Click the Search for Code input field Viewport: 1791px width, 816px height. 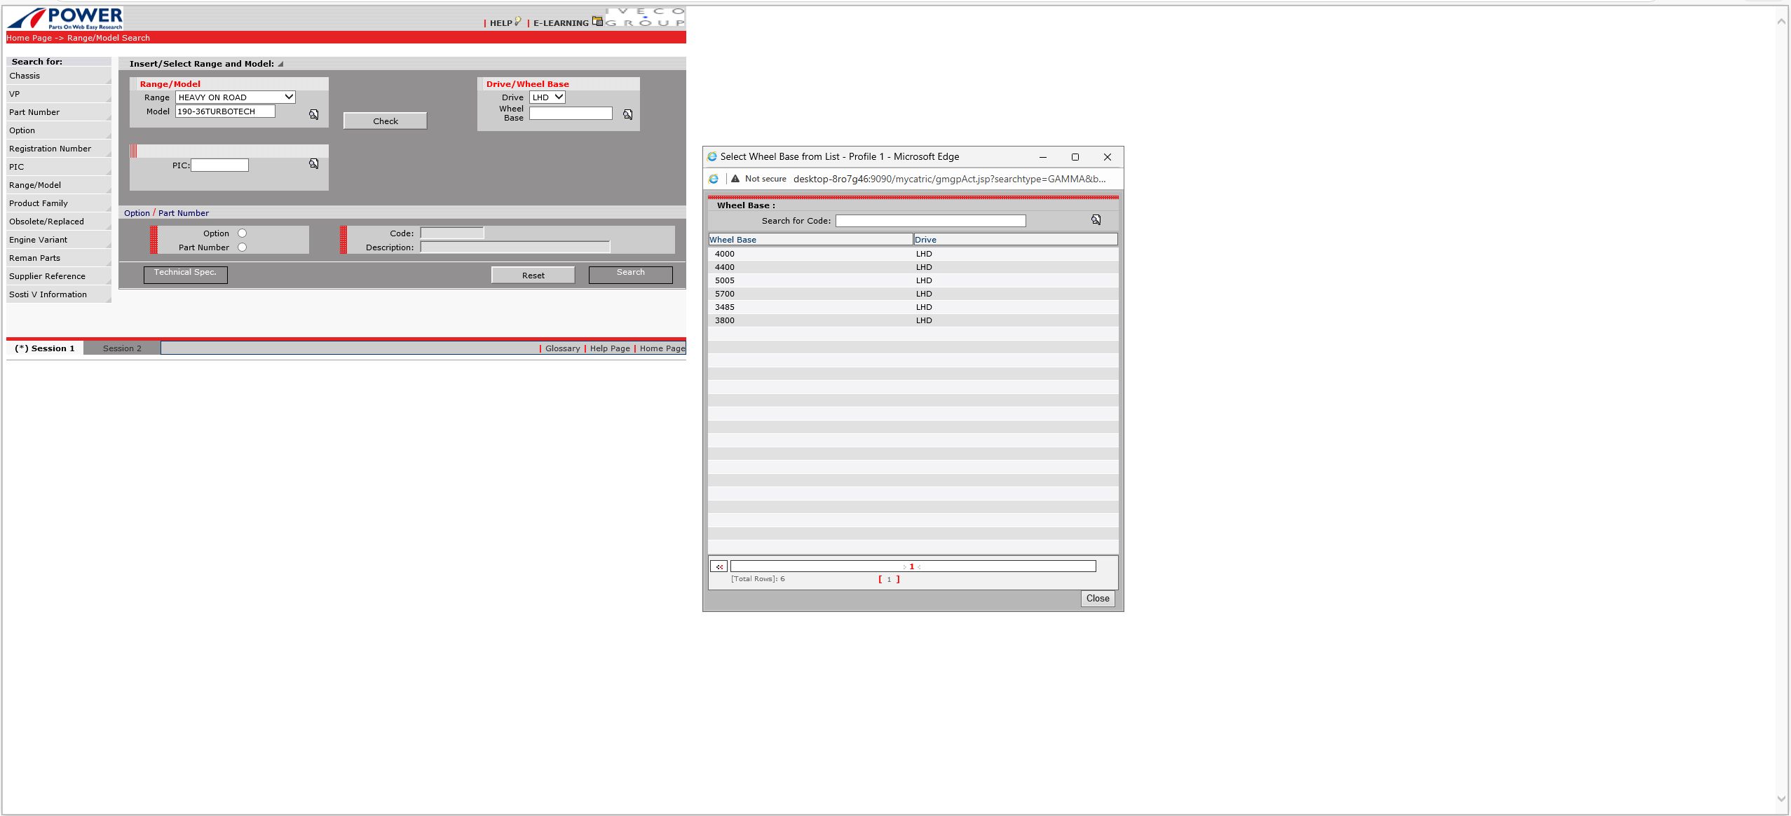[x=930, y=221]
